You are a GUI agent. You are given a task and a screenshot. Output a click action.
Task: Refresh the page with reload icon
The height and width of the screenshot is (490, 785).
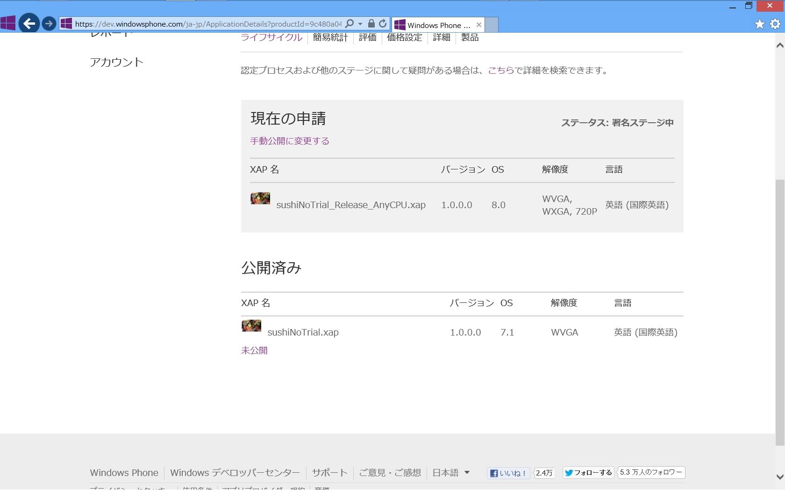click(x=383, y=23)
